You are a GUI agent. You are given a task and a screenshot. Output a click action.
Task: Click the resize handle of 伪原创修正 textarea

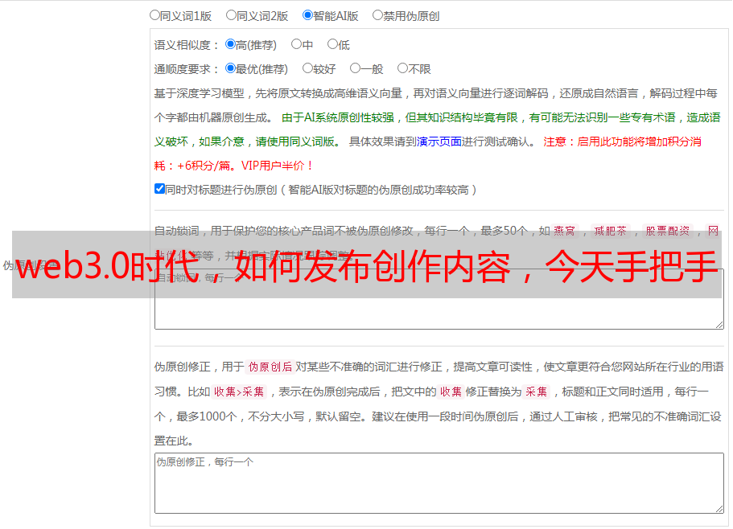(719, 510)
